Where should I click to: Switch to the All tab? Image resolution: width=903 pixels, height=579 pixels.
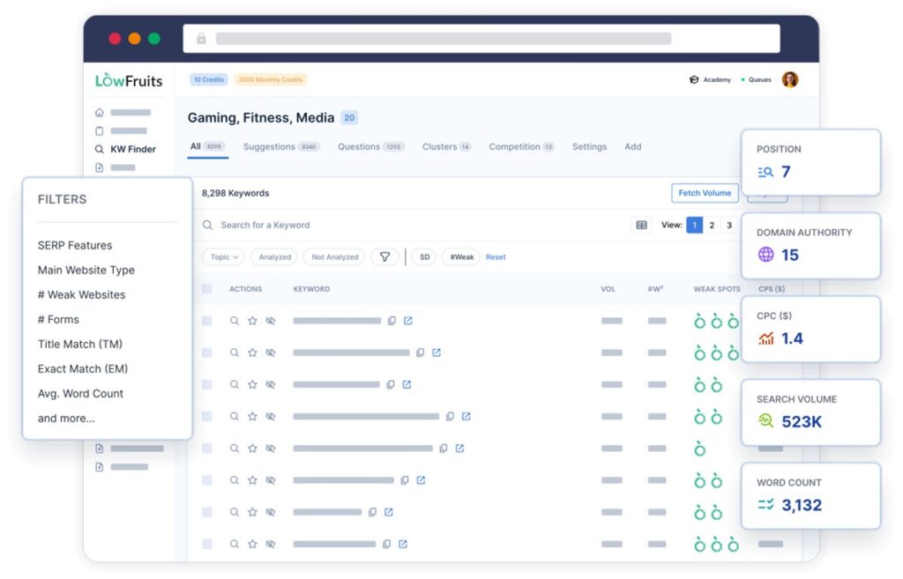[207, 147]
